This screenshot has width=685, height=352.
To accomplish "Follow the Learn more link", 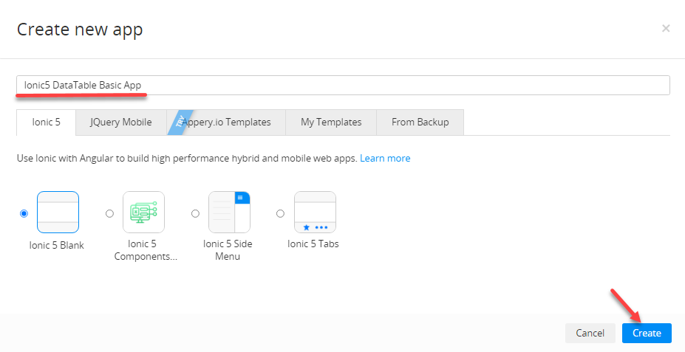I will point(385,159).
